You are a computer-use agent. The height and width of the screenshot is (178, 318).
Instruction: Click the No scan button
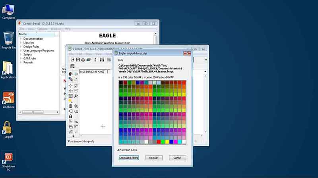click(154, 158)
